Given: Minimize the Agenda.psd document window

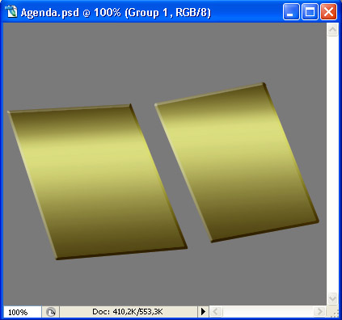Looking at the screenshot, I should click(291, 12).
